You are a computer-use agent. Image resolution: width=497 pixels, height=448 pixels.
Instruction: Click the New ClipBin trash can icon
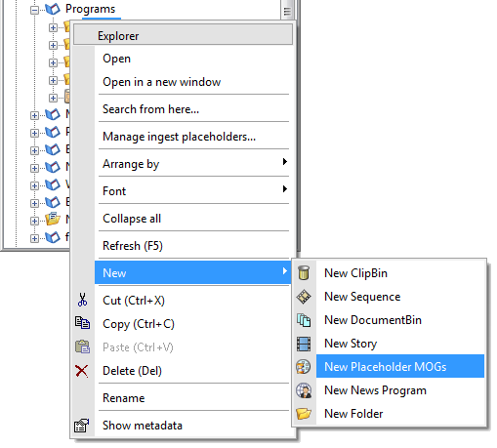pyautogui.click(x=304, y=273)
